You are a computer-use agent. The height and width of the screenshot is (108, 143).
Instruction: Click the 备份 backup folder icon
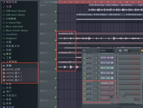tap(4, 54)
